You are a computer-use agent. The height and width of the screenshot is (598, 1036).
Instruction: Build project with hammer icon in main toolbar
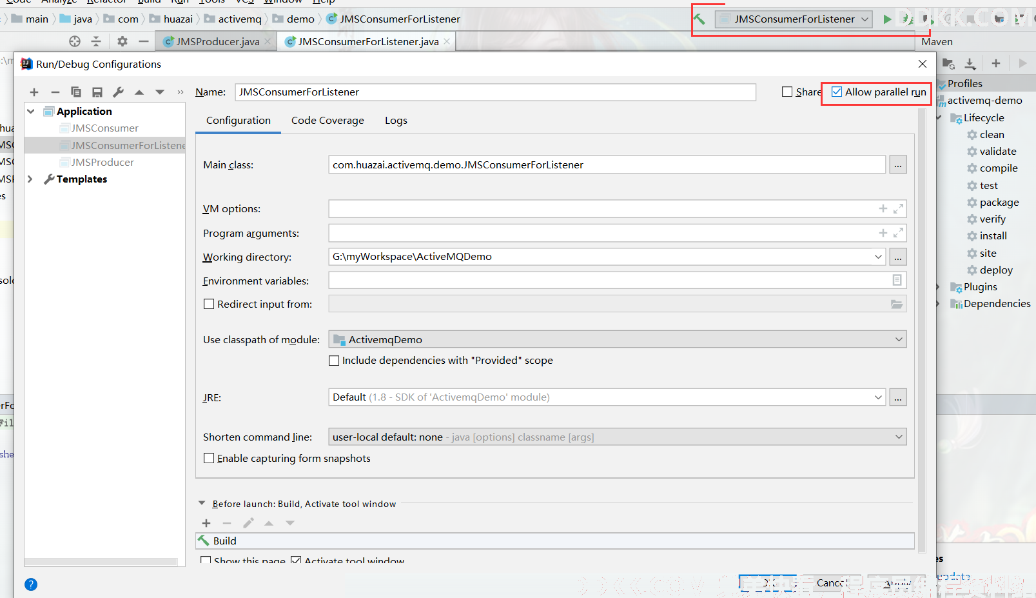coord(699,19)
